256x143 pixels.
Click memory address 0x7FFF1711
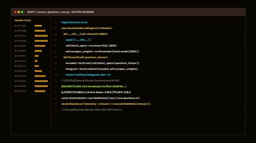[x=20, y=36]
